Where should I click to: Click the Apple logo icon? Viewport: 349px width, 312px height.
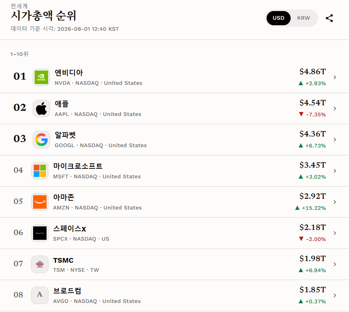(x=41, y=108)
